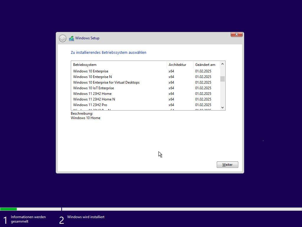302x227 pixels.
Task: Click the scrollbar thumb in OS list
Action: 222,79
